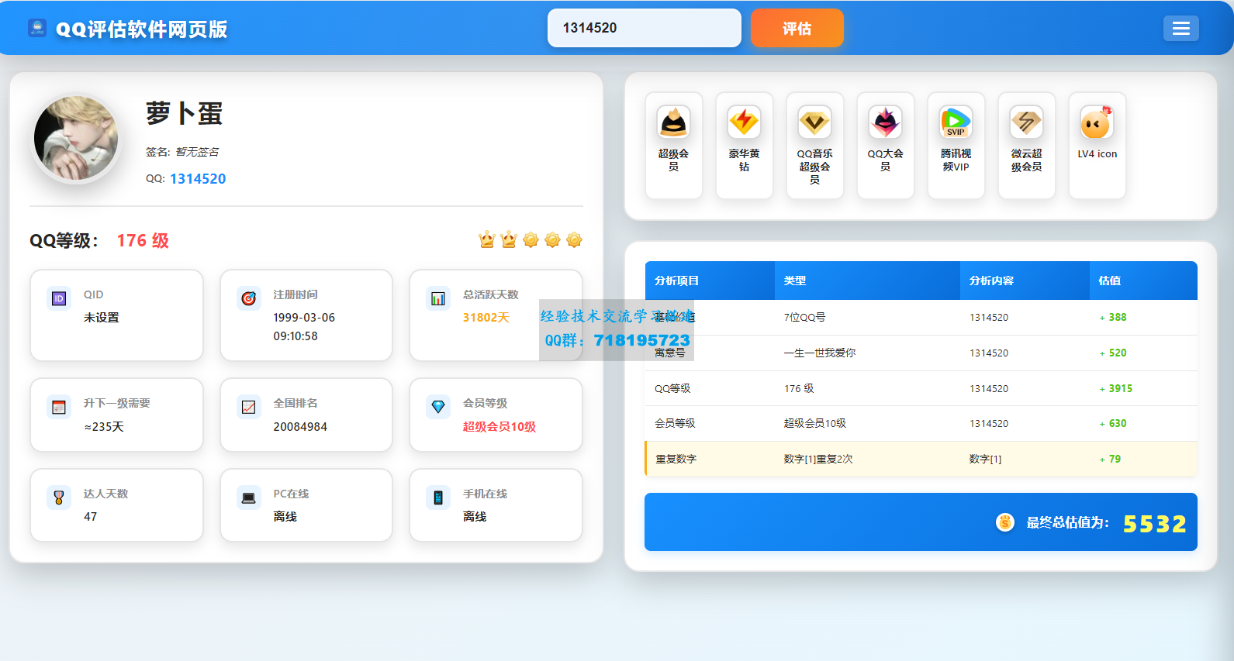Click the 达人天数 medal icon
This screenshot has width=1234, height=661.
tap(59, 497)
